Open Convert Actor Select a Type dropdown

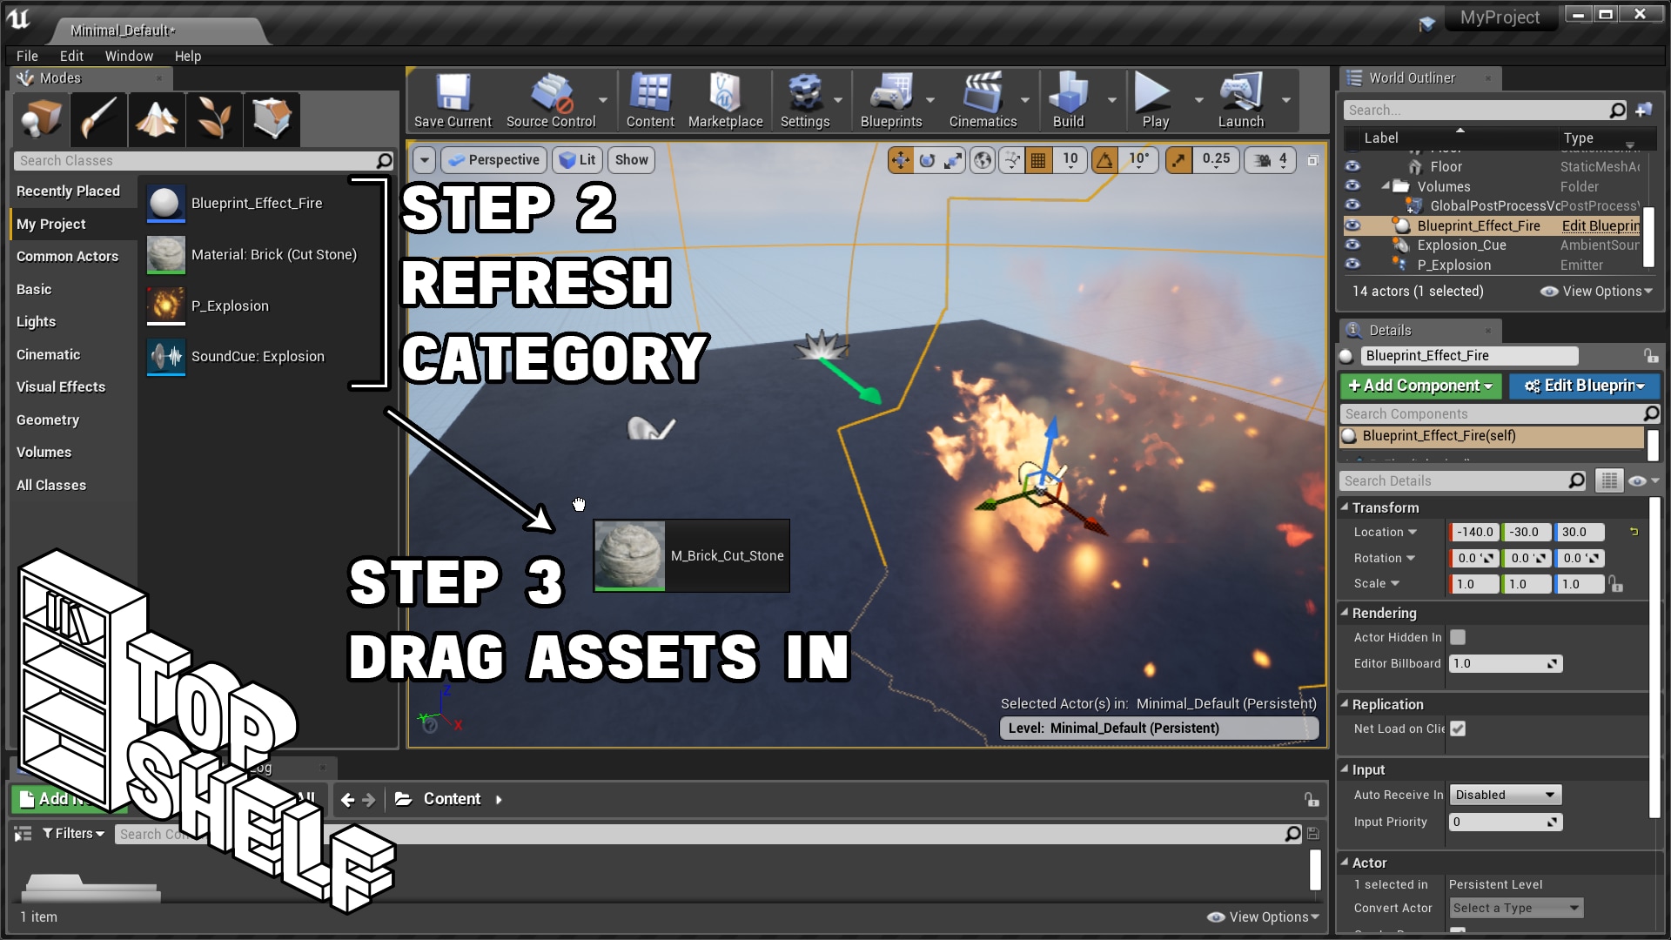[1516, 908]
